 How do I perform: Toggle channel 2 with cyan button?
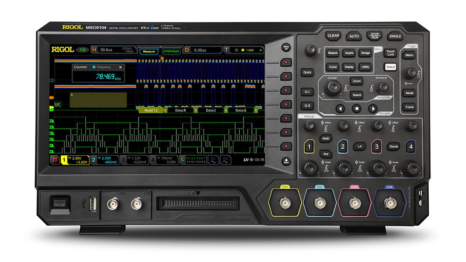(x=343, y=147)
